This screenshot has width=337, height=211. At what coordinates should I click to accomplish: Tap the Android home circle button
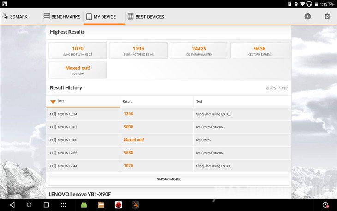pos(29,205)
